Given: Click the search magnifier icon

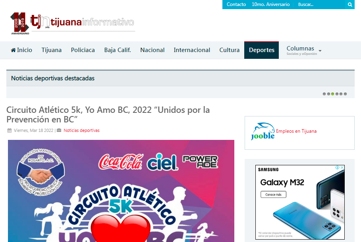Looking at the screenshot, I should 350,4.
